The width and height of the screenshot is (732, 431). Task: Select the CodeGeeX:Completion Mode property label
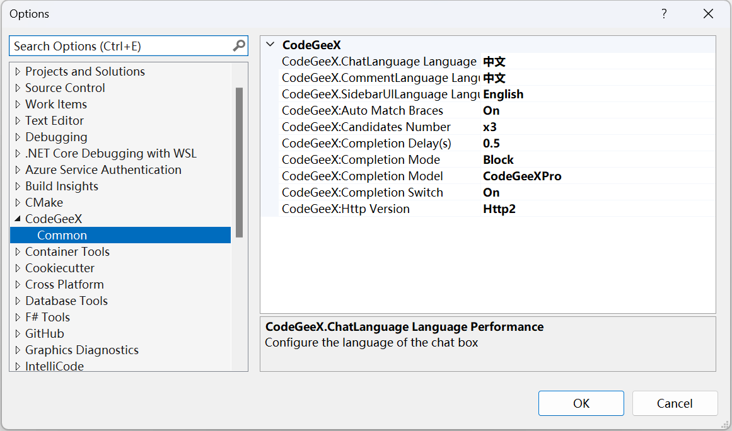(x=361, y=159)
